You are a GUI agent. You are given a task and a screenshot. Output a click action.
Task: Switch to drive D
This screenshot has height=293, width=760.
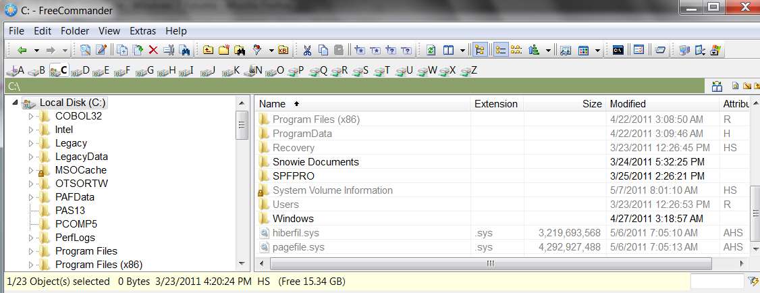(80, 71)
